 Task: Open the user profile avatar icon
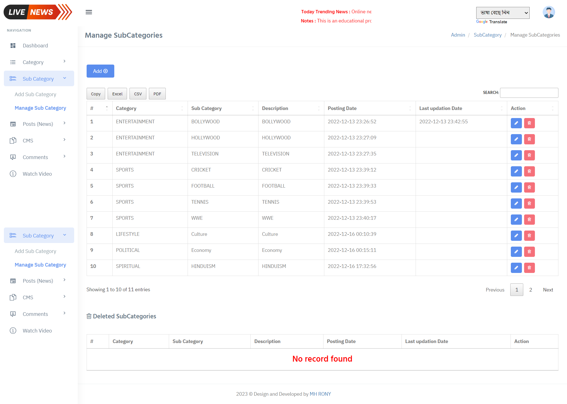[548, 12]
